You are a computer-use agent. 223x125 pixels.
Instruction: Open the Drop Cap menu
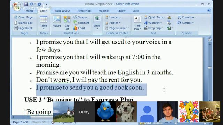click(153, 28)
